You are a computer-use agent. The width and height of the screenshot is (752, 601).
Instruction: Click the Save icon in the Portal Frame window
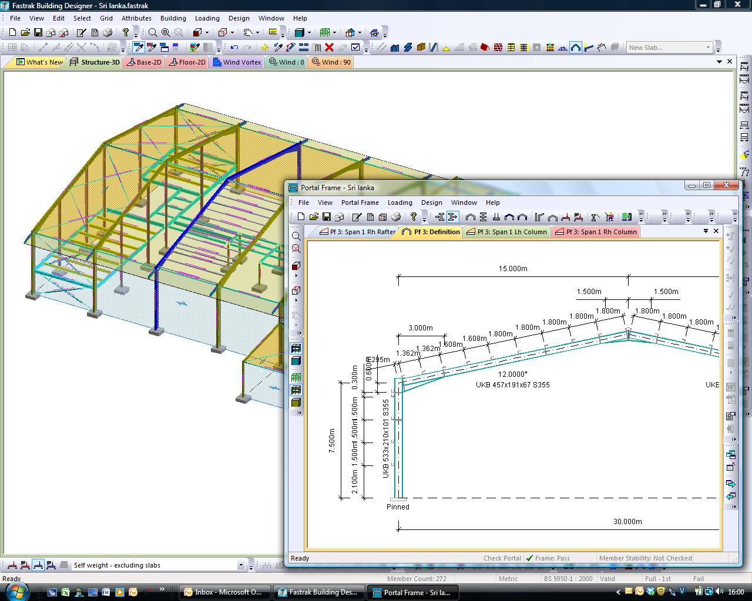[327, 217]
